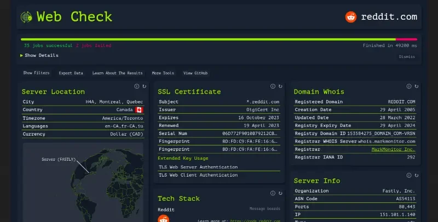Click renewed value 19 April 2023
The width and height of the screenshot is (438, 222).
(x=262, y=126)
